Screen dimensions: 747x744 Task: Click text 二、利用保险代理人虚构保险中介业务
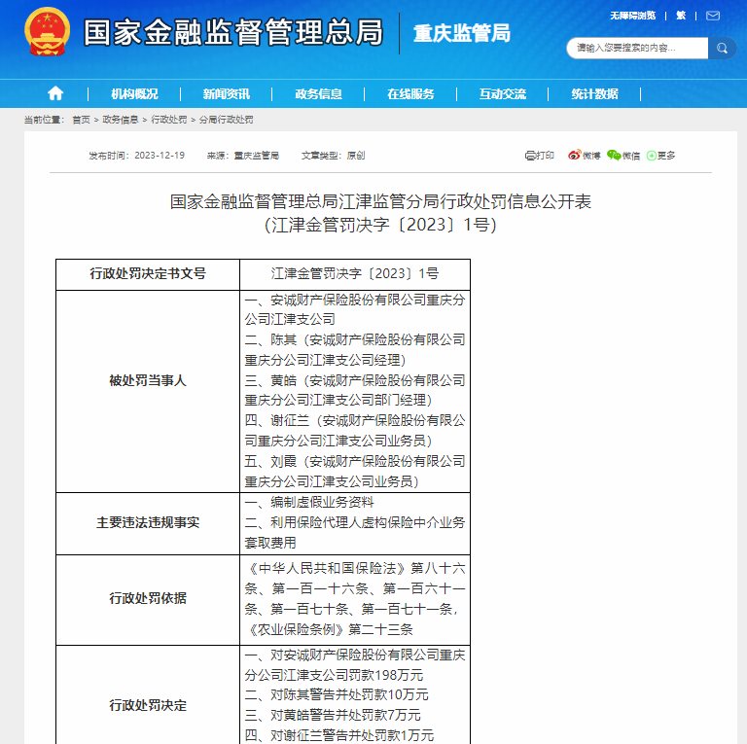tap(355, 522)
